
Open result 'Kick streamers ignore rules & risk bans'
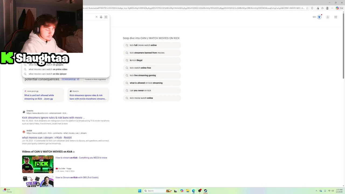[53, 118]
